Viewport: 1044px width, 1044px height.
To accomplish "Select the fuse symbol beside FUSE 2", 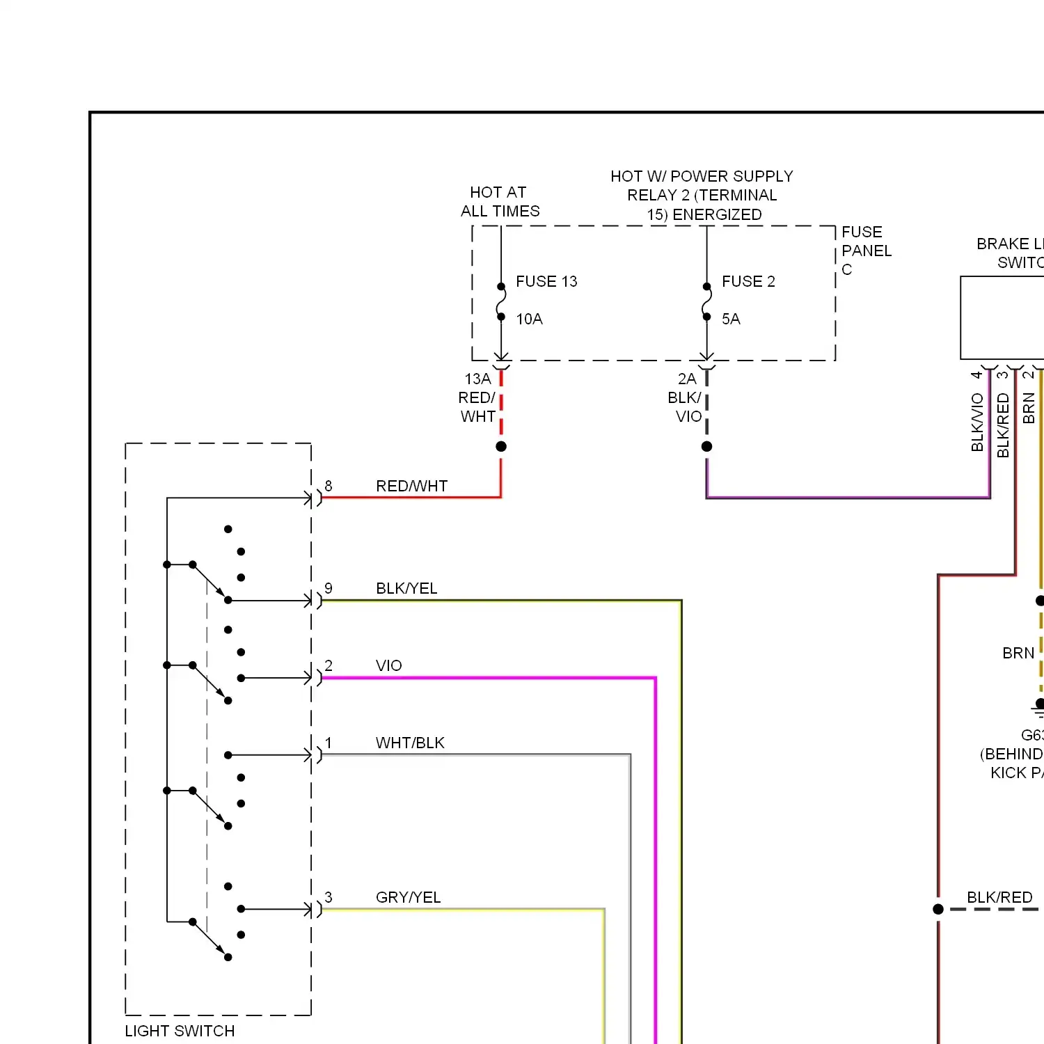I will click(x=706, y=301).
